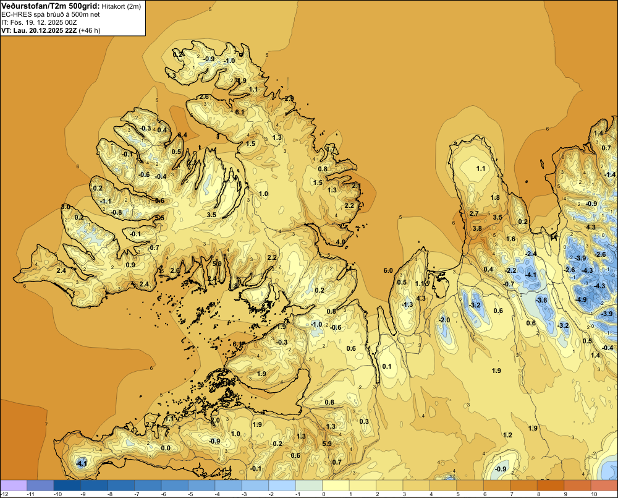Click the '(+46 h)' forecast offset
The height and width of the screenshot is (498, 618).
pos(90,30)
